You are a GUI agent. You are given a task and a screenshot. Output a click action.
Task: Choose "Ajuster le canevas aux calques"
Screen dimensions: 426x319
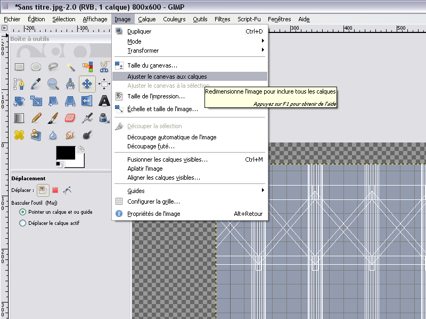click(x=190, y=77)
